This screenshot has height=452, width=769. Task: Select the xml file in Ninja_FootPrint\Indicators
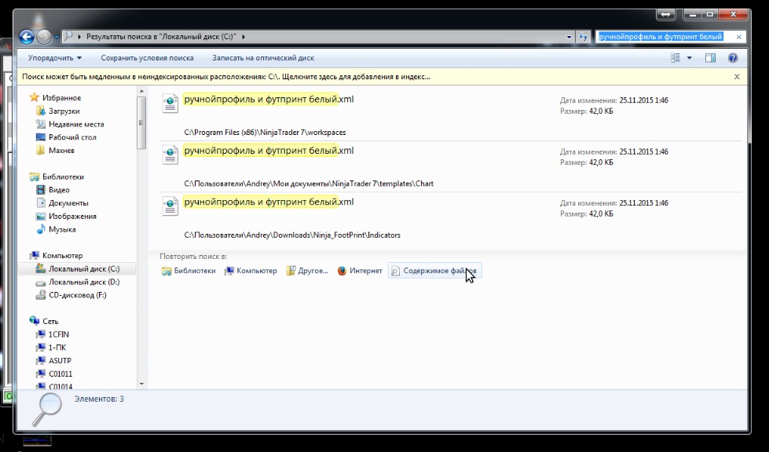450,218
